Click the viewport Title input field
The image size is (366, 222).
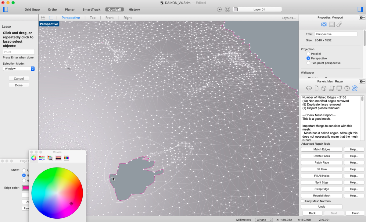coord(336,34)
